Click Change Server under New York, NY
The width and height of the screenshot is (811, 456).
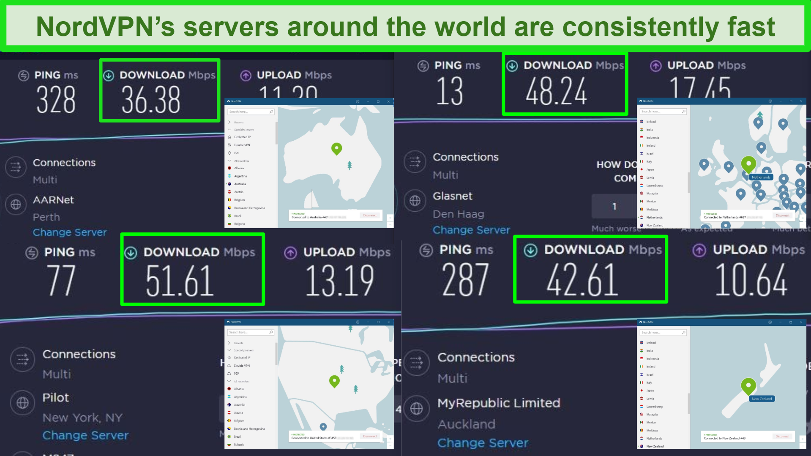tap(85, 435)
